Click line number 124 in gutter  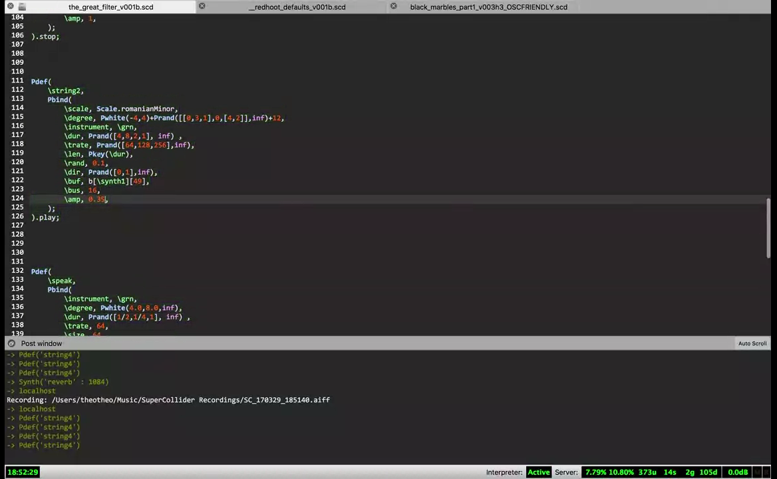[17, 198]
